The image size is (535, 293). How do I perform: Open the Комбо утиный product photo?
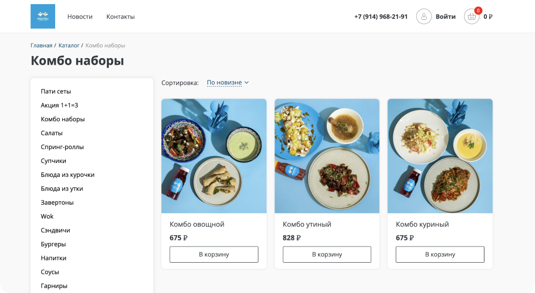coord(327,156)
